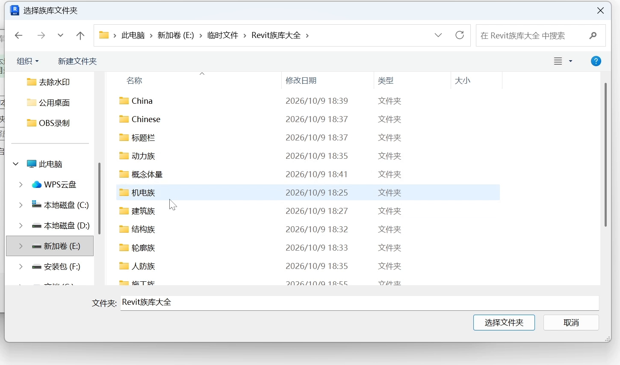Click the file list vertical scrollbar

tap(605, 155)
